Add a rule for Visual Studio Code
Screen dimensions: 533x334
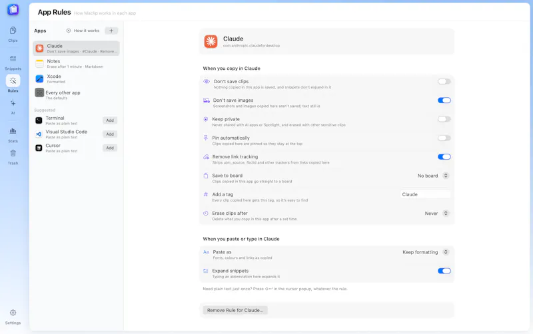click(110, 134)
